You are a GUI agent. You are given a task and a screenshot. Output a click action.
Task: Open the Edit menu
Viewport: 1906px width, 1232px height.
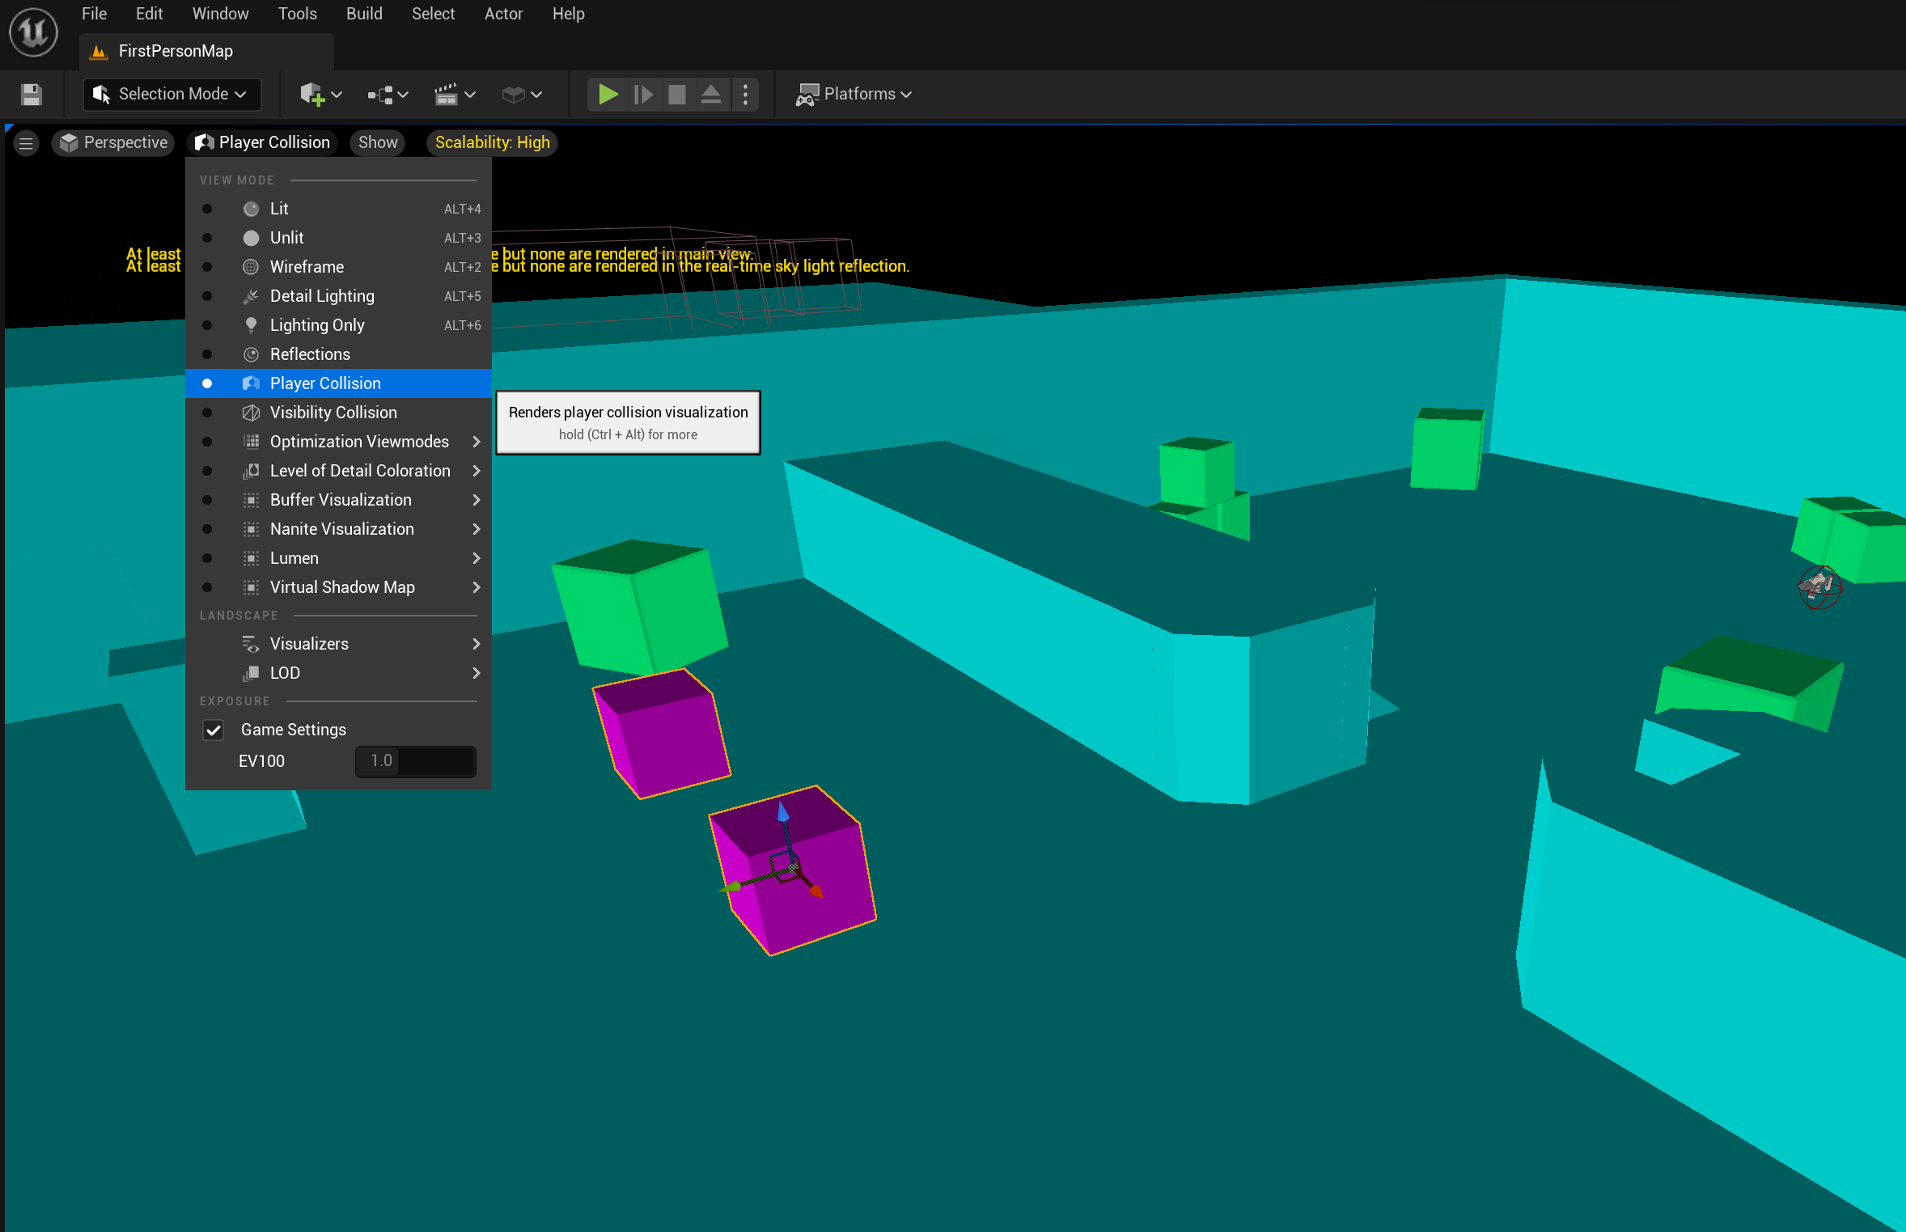coord(149,14)
